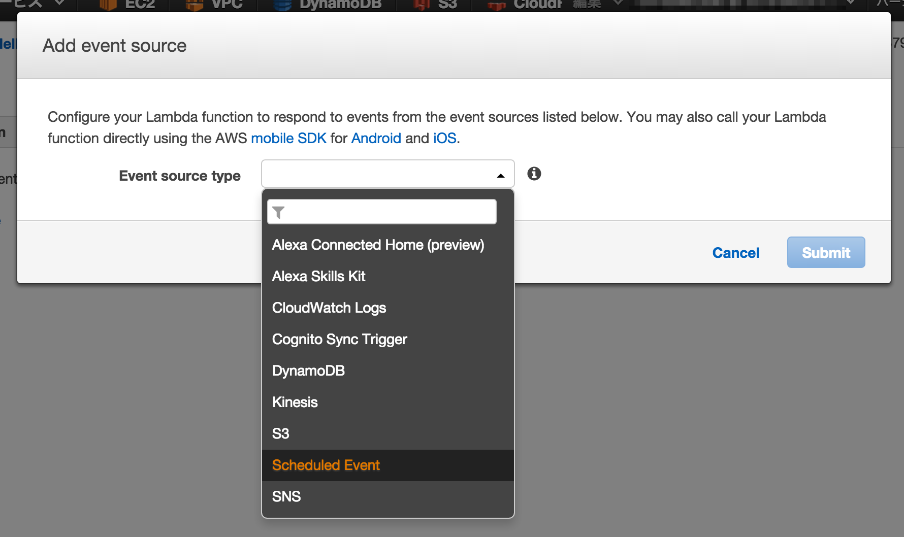Viewport: 904px width, 537px height.
Task: Follow the Android link
Action: coord(376,138)
